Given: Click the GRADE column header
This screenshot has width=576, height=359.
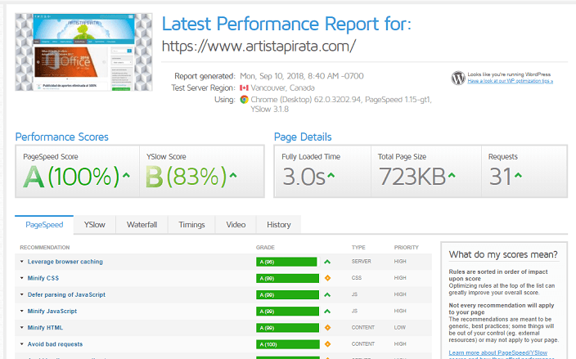Looking at the screenshot, I should point(265,248).
